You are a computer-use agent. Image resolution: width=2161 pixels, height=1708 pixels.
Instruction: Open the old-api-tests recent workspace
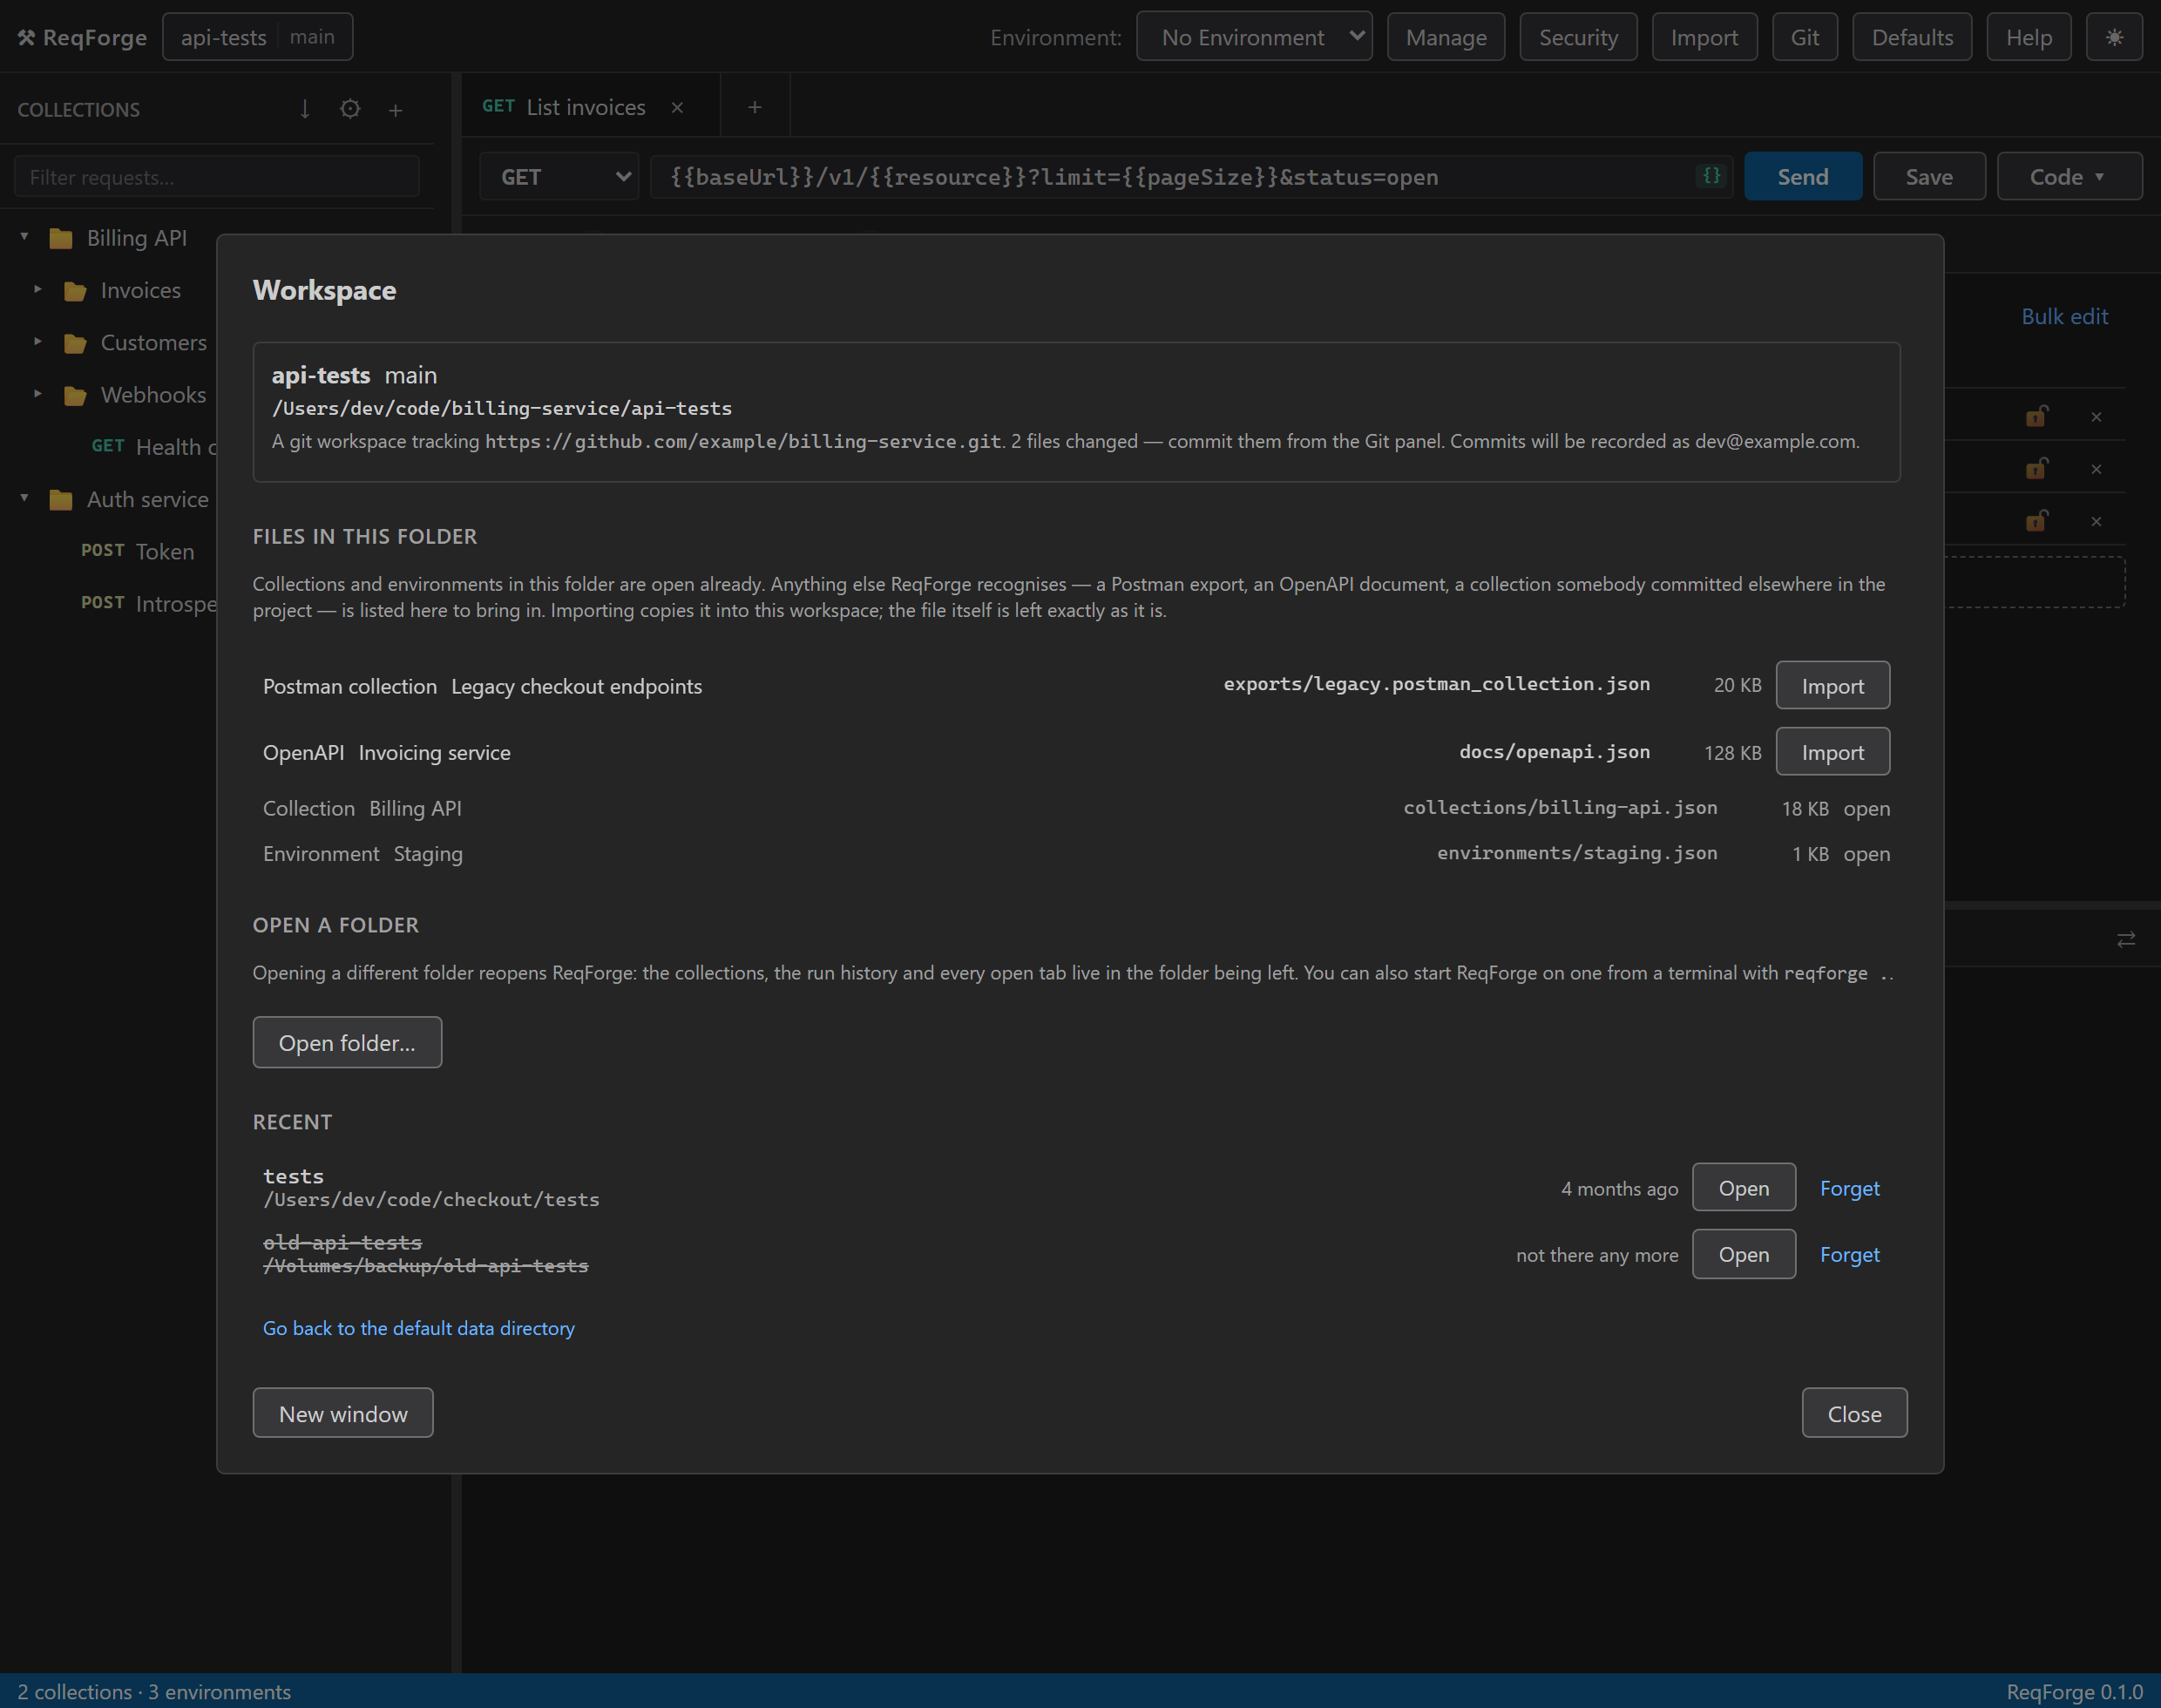1743,1253
